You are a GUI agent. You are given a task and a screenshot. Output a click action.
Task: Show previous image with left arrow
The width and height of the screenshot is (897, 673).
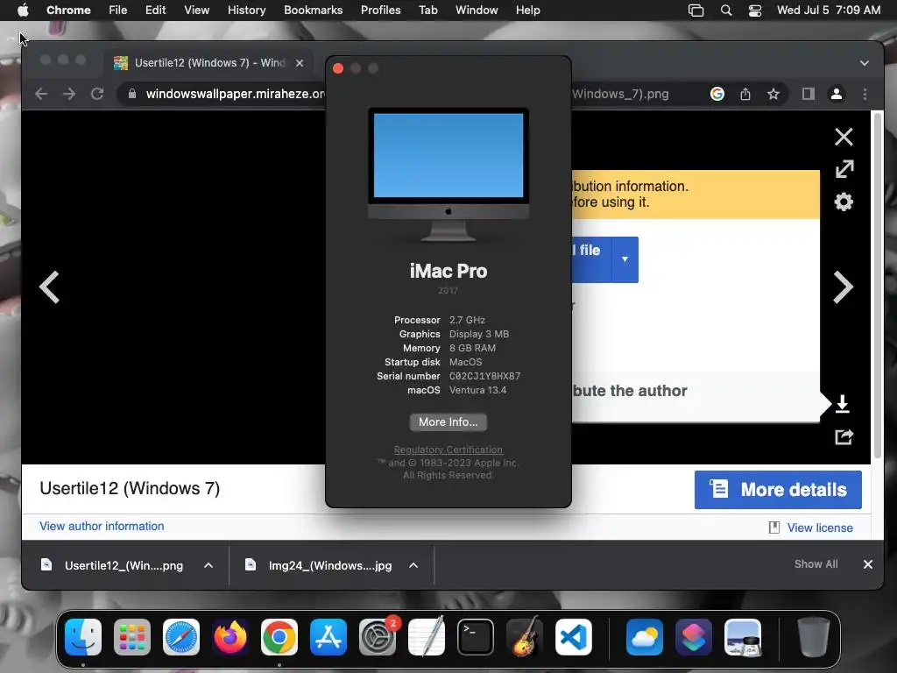50,287
